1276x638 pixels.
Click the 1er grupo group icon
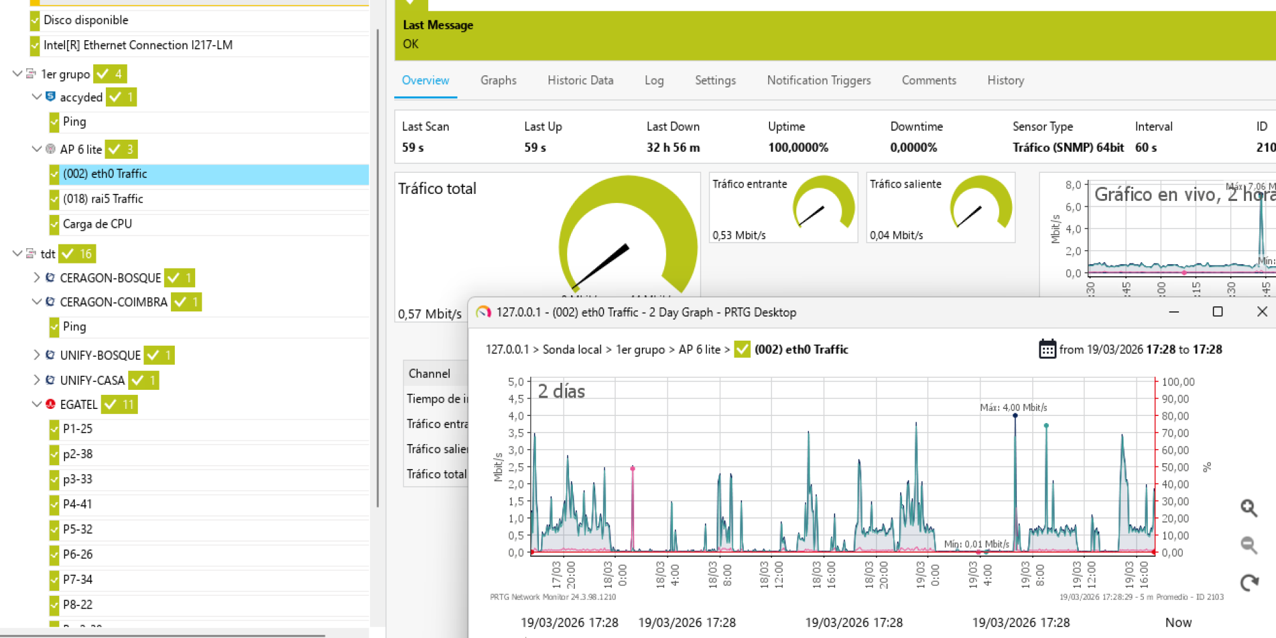click(x=31, y=73)
